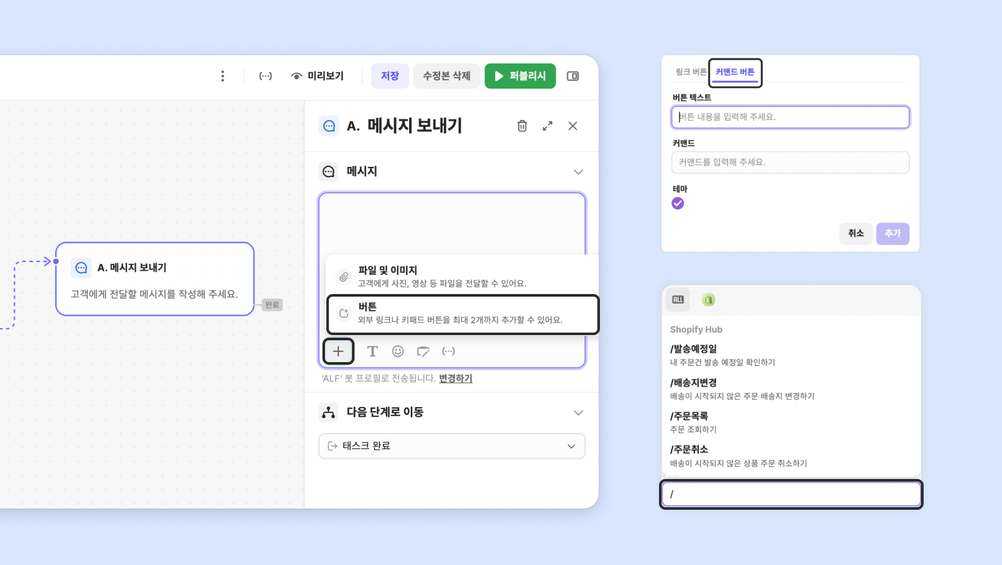
Task: Open the 미리보기 preview
Action: pyautogui.click(x=317, y=76)
